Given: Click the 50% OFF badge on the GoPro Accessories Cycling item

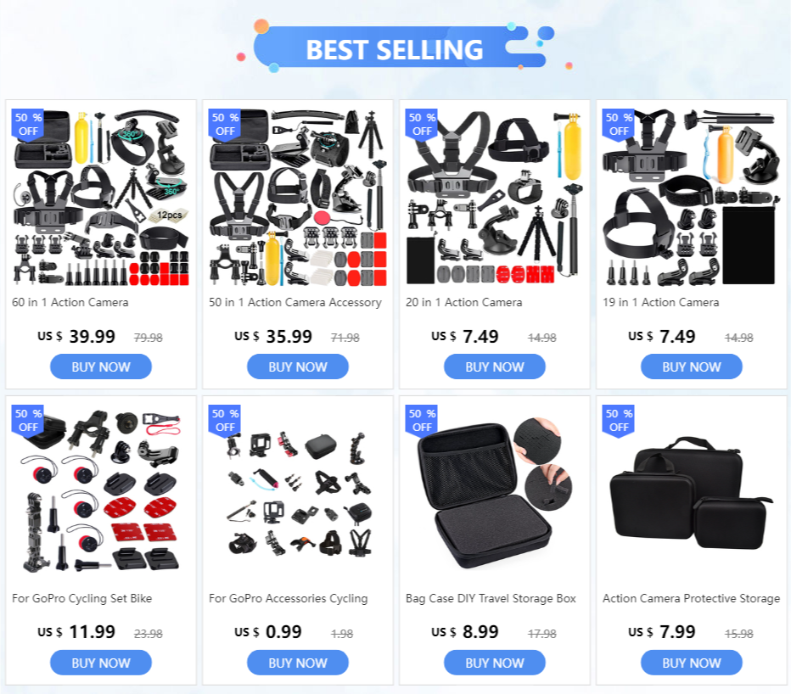Looking at the screenshot, I should point(225,421).
